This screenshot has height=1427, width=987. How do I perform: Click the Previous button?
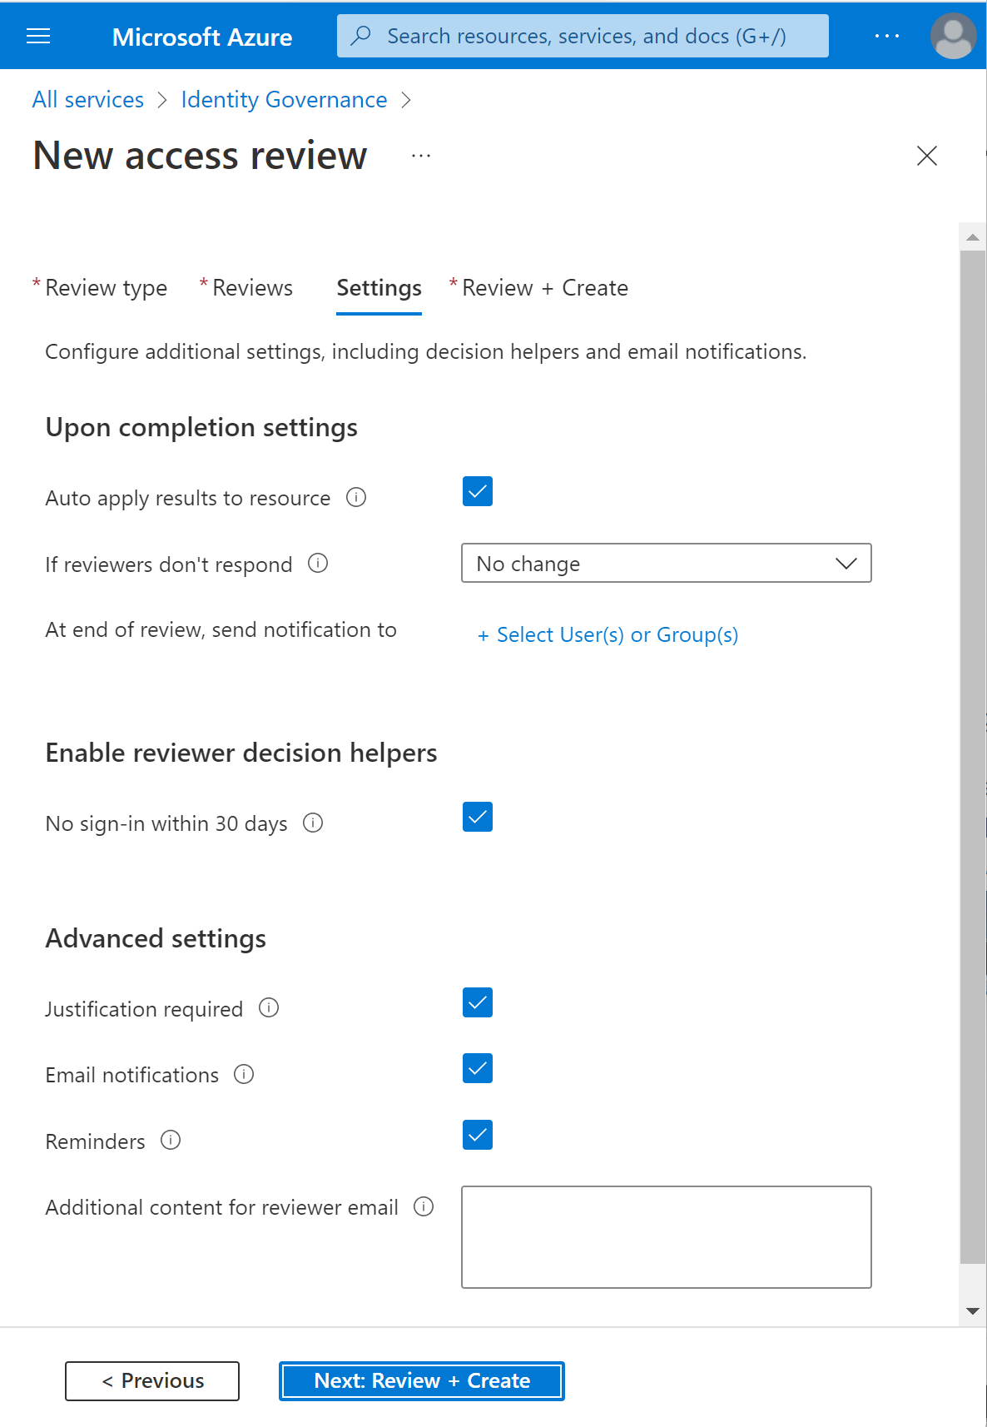pos(152,1381)
